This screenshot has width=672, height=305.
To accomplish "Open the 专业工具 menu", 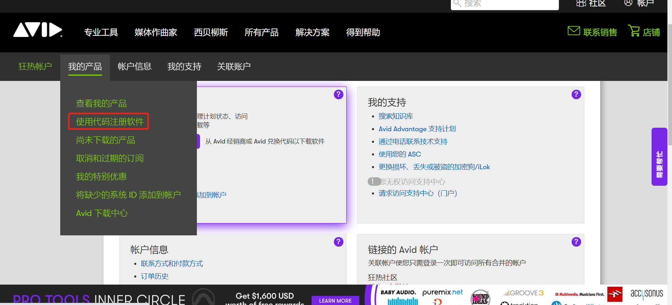I will coord(101,32).
